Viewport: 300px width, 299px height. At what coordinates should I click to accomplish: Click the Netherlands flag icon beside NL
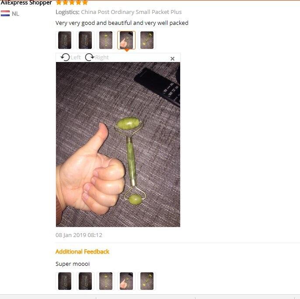5,14
